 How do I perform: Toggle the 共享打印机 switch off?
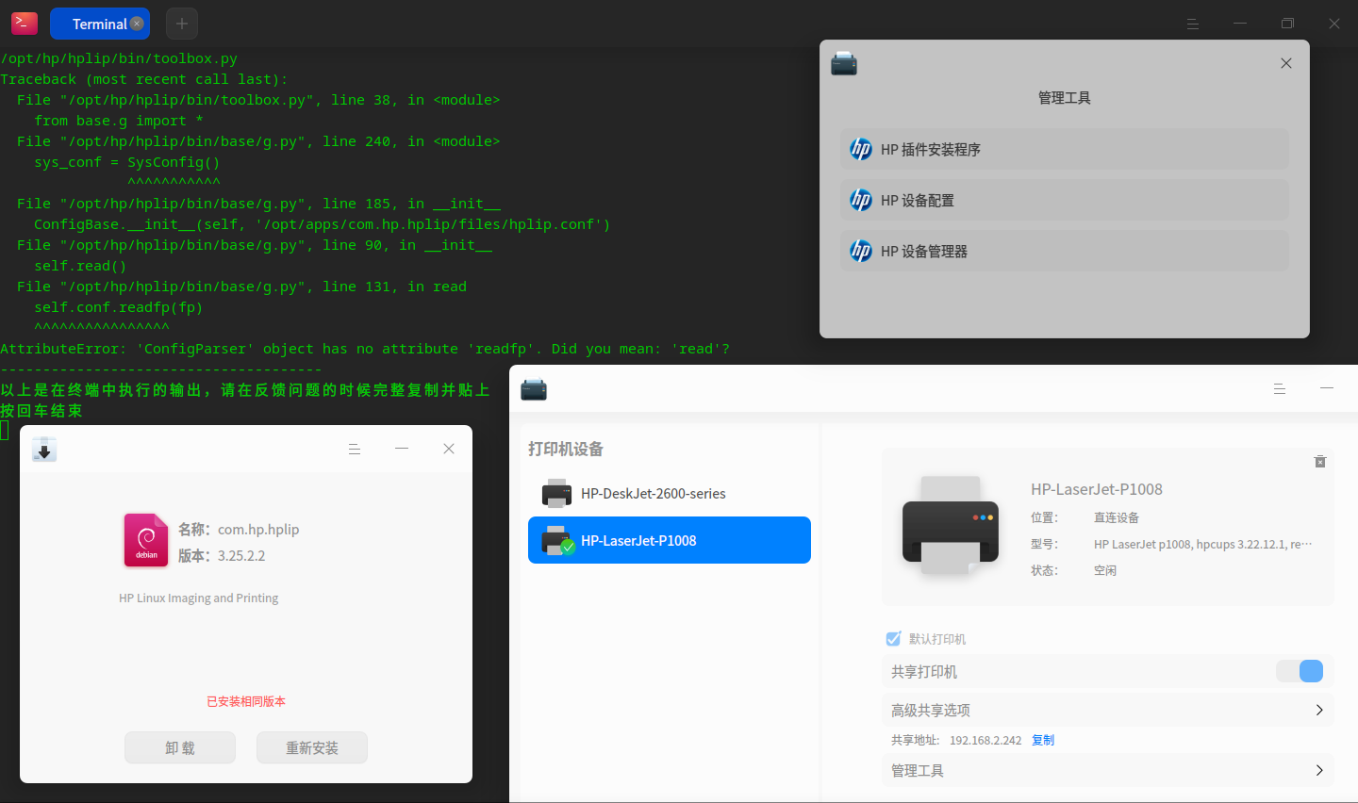[x=1300, y=671]
